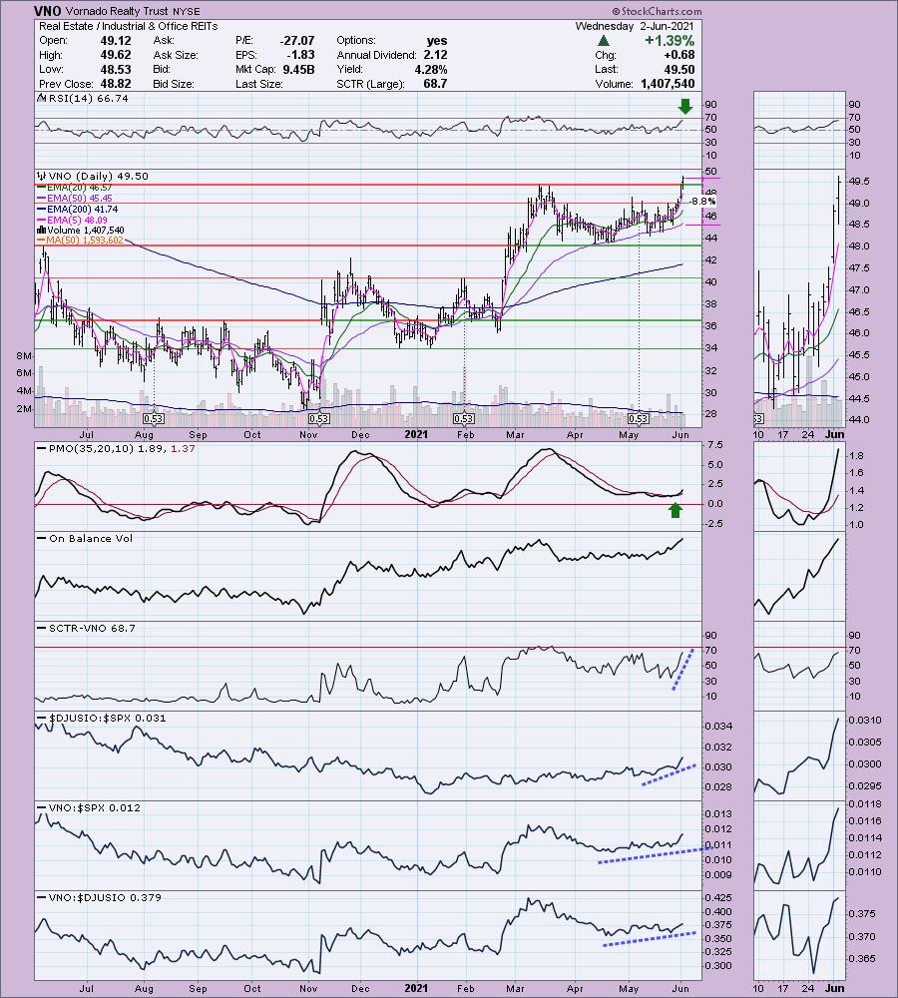Open the StockCharts.com copyright link
The height and width of the screenshot is (998, 898).
[x=658, y=11]
